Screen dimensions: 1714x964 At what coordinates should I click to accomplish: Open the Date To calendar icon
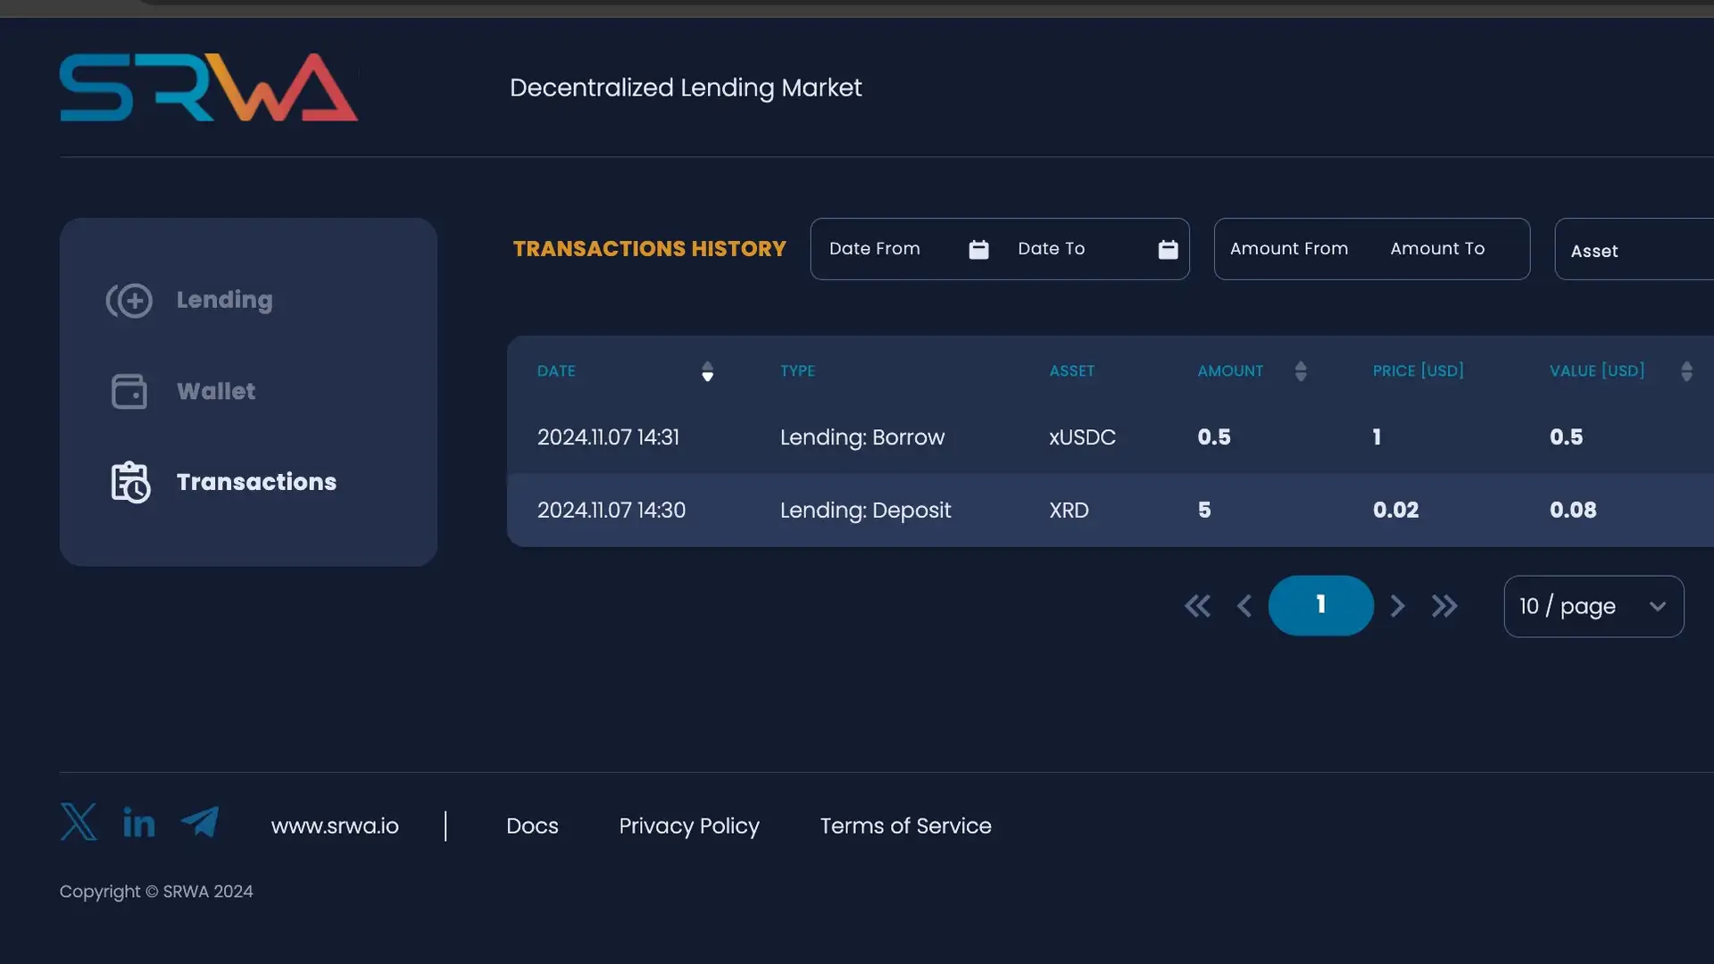(x=1168, y=250)
